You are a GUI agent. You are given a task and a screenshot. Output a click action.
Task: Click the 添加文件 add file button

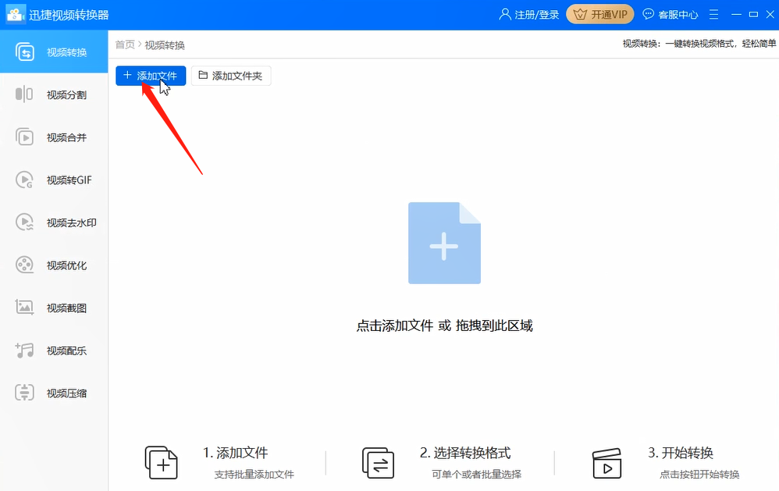click(150, 76)
